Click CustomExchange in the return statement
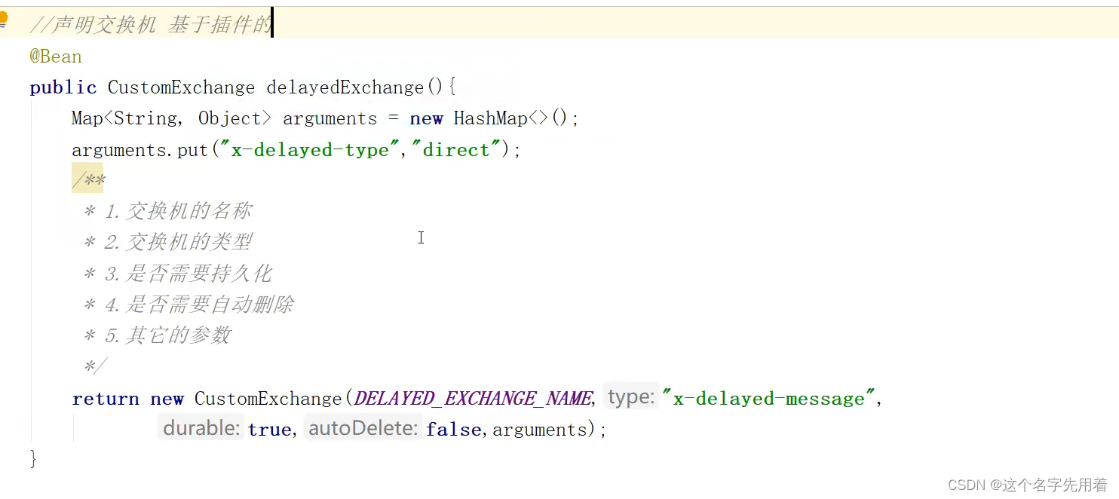Screen dimensions: 1119x499 268,399
